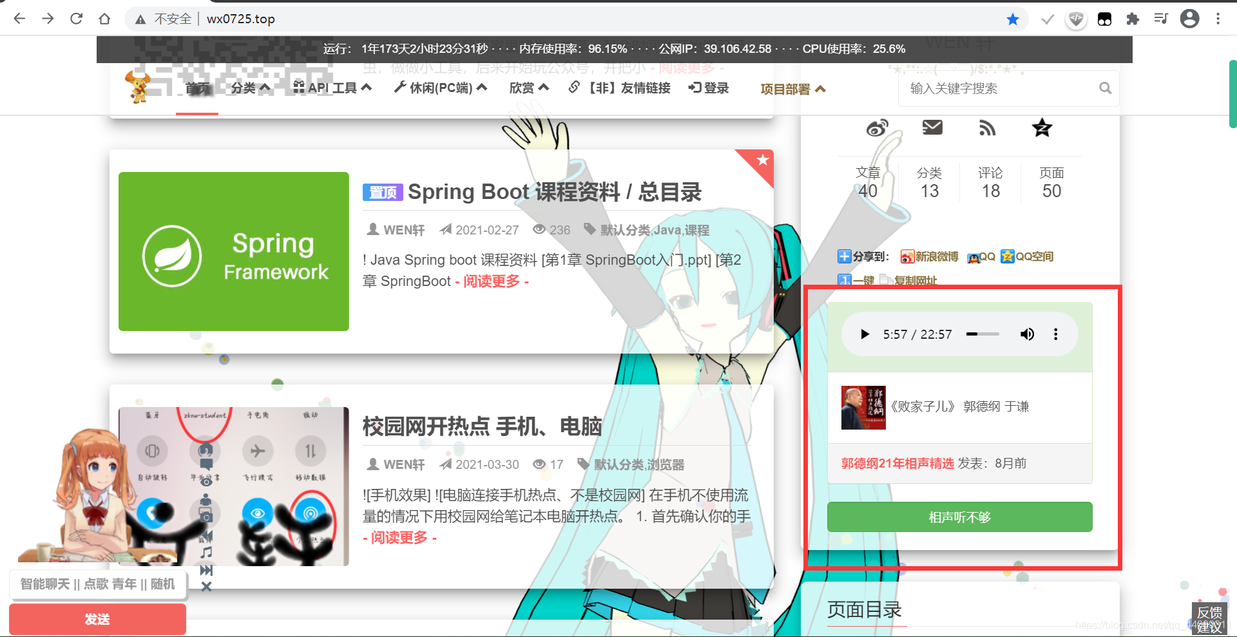
Task: Open audio player more options dots
Action: 1055,334
